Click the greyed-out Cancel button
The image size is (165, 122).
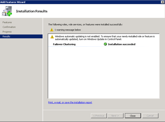coord(150,116)
